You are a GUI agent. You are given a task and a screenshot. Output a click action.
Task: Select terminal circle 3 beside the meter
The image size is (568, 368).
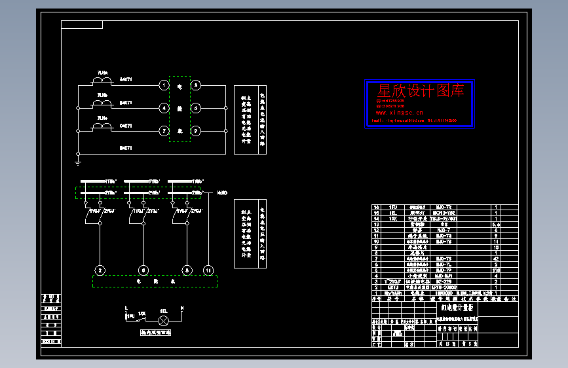pos(196,86)
